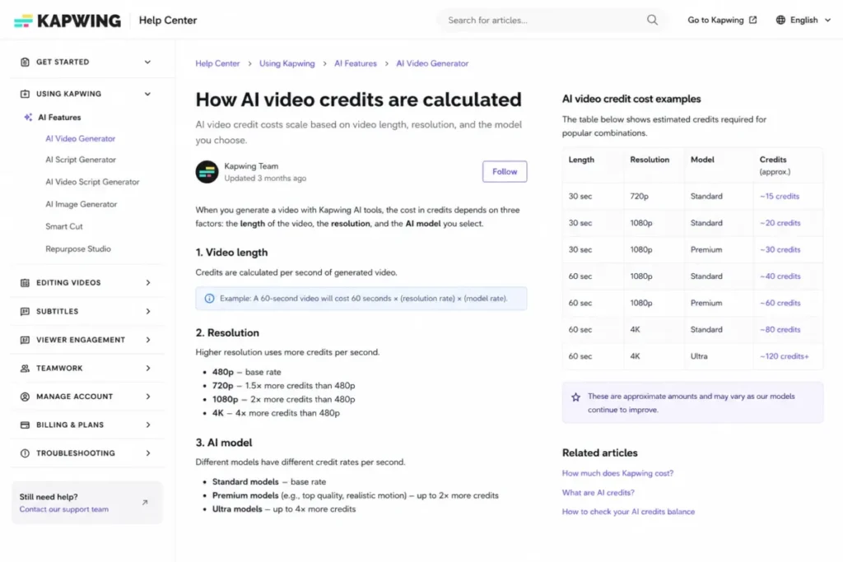Click the ~40 credits table value

click(x=780, y=276)
